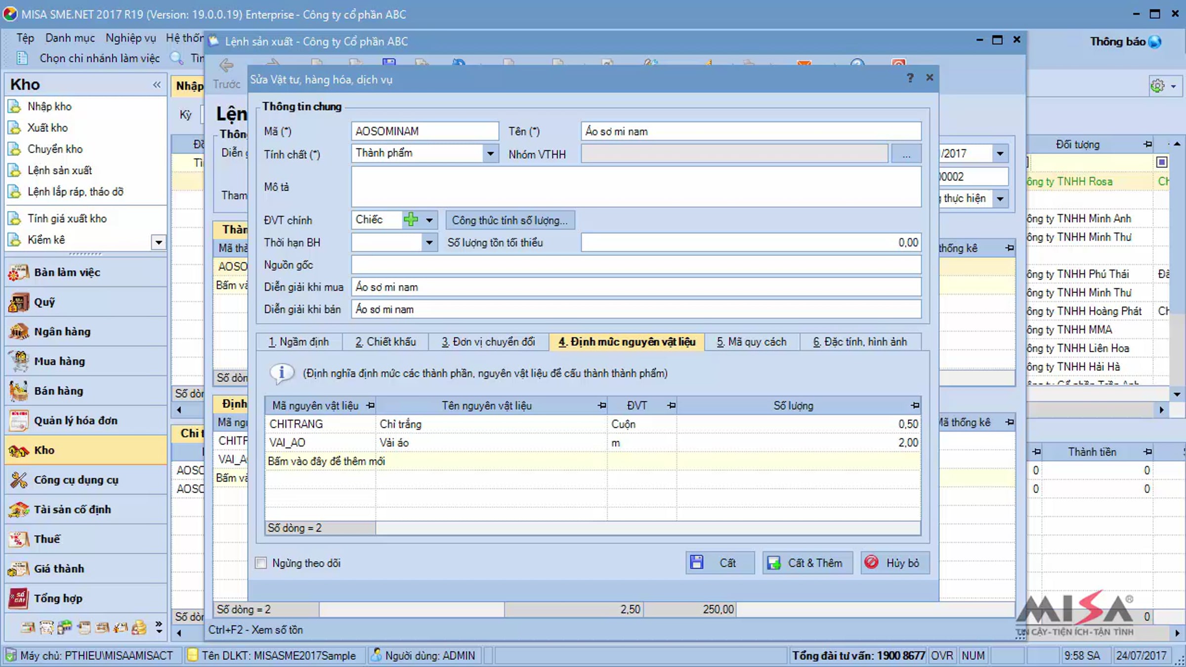Image resolution: width=1186 pixels, height=667 pixels.
Task: Open the Danh mục menu
Action: (70, 38)
